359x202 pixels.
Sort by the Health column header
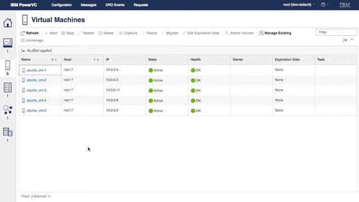(209, 59)
